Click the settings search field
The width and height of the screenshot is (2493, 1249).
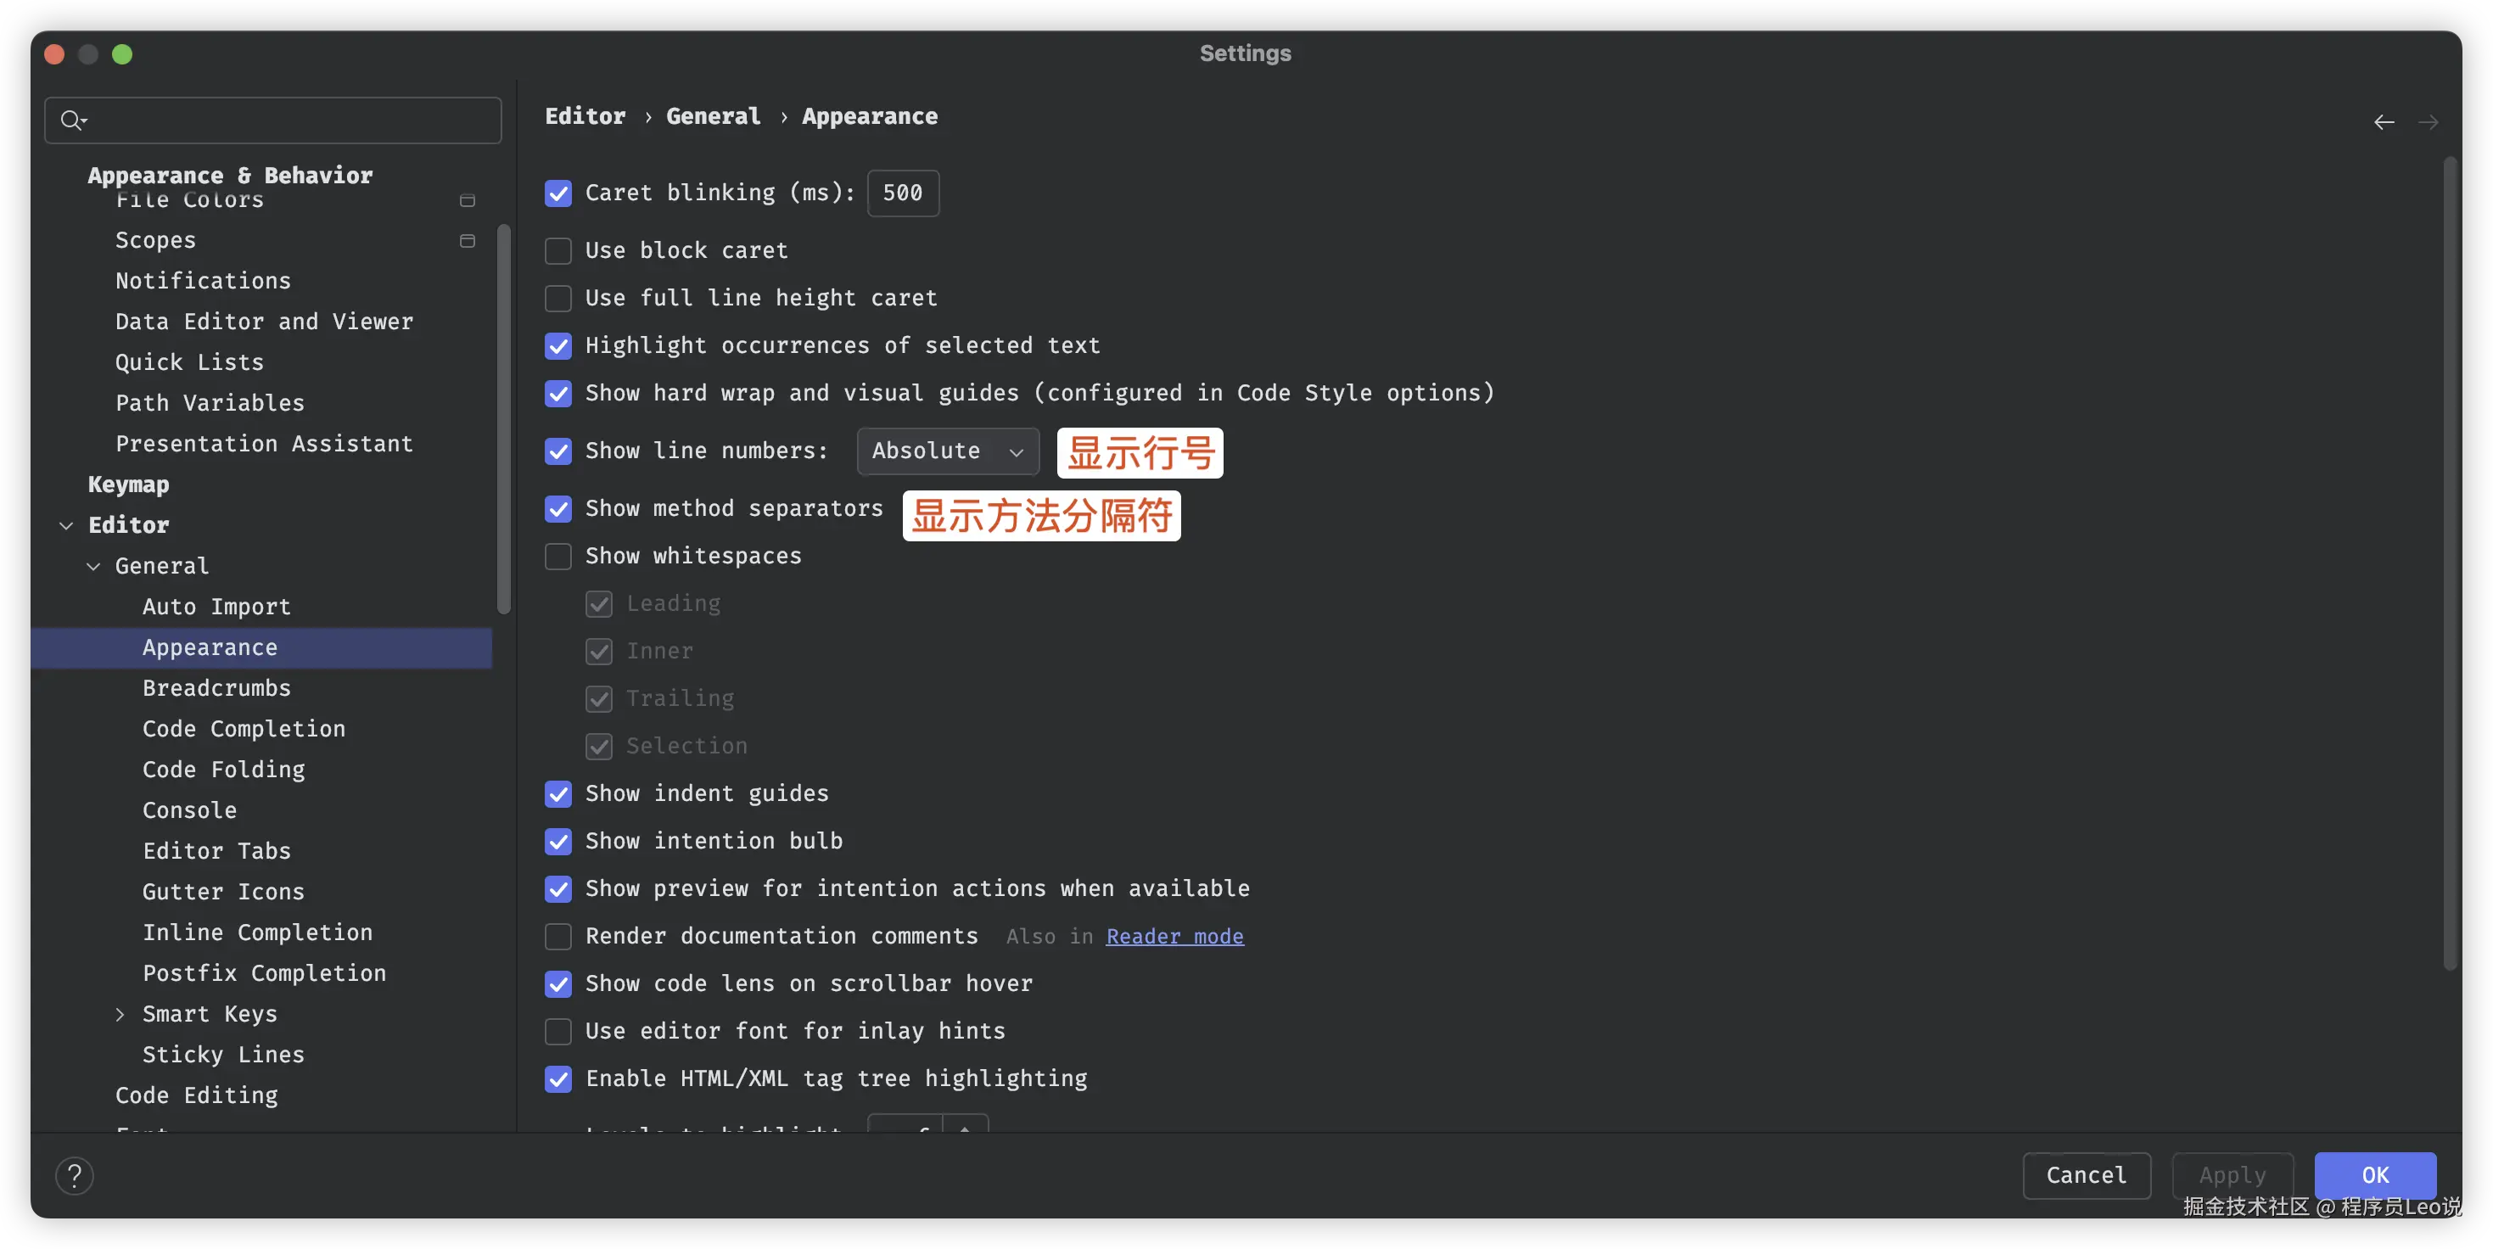click(273, 120)
